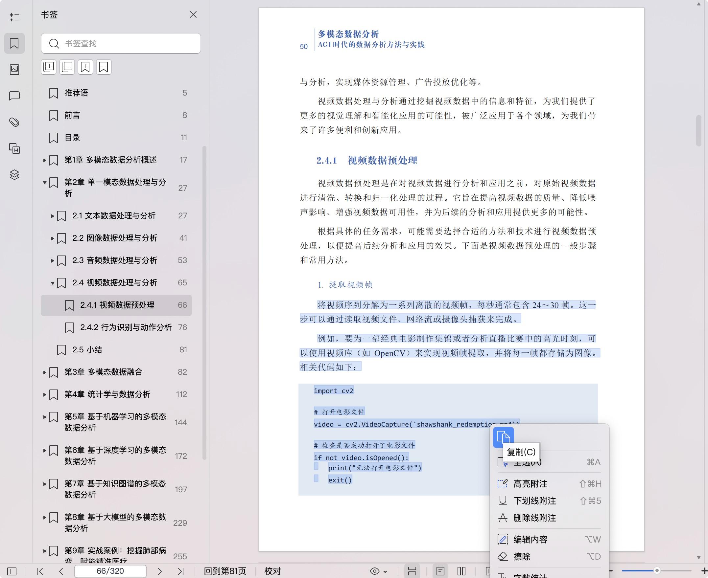Image resolution: width=708 pixels, height=578 pixels.
Task: Jump to 2.4.2 行为识别与动作分析
Action: [116, 328]
